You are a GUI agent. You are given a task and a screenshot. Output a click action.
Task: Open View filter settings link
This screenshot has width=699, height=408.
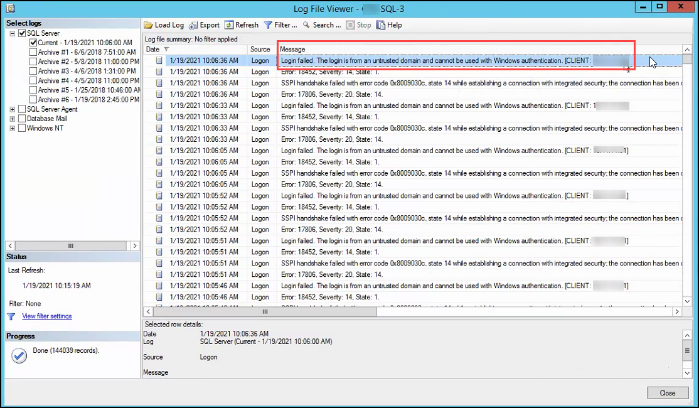pyautogui.click(x=47, y=316)
